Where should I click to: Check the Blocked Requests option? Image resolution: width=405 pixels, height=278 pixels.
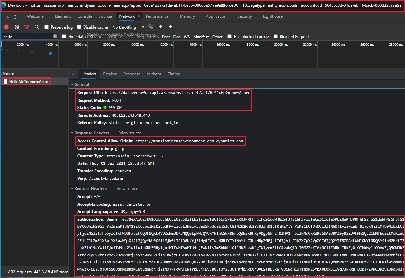(x=276, y=36)
